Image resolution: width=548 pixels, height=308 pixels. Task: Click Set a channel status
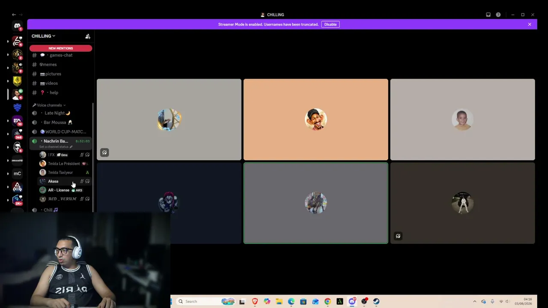(x=56, y=147)
